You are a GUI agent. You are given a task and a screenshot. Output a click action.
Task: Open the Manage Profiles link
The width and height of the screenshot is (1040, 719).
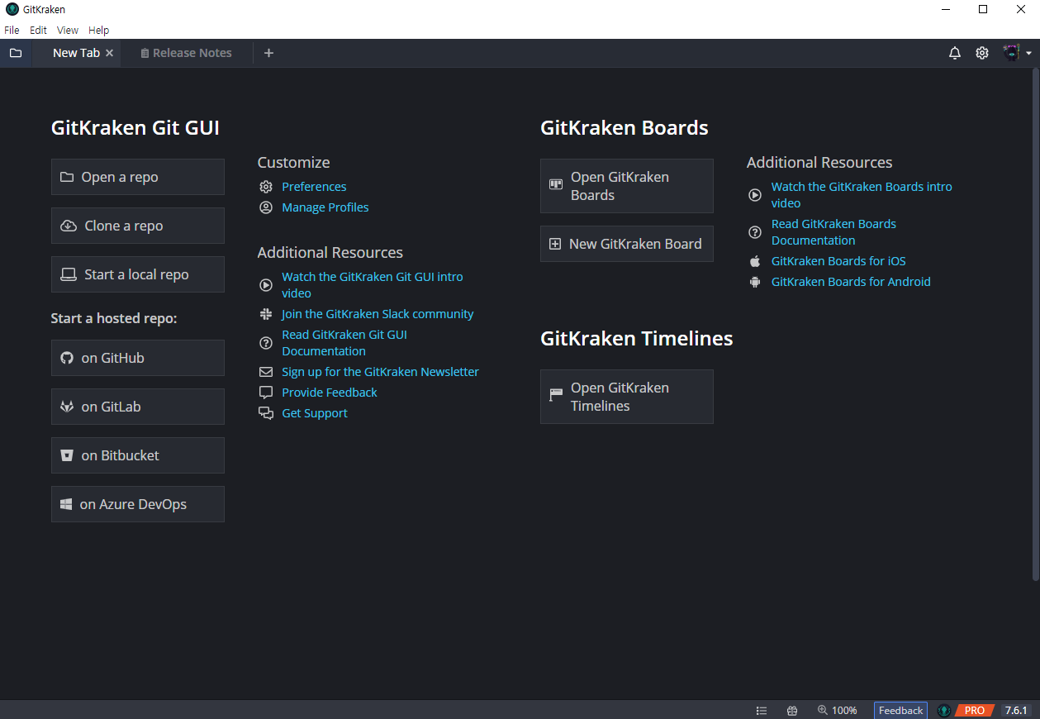click(325, 207)
